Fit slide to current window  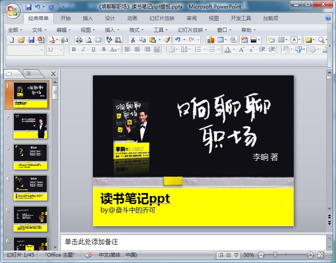[321, 255]
